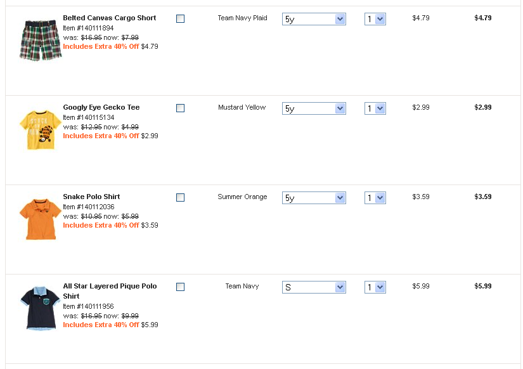
Task: Expand quantity selector for Googly Eye Gecko Tee
Action: coord(375,109)
